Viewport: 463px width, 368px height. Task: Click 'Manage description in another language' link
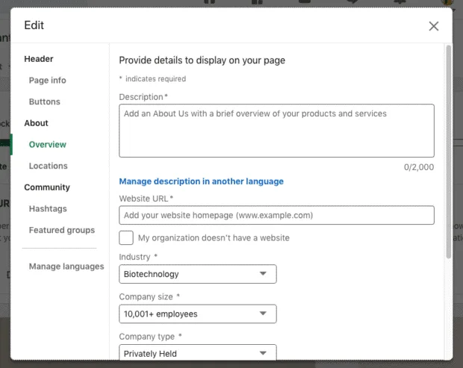pos(201,181)
